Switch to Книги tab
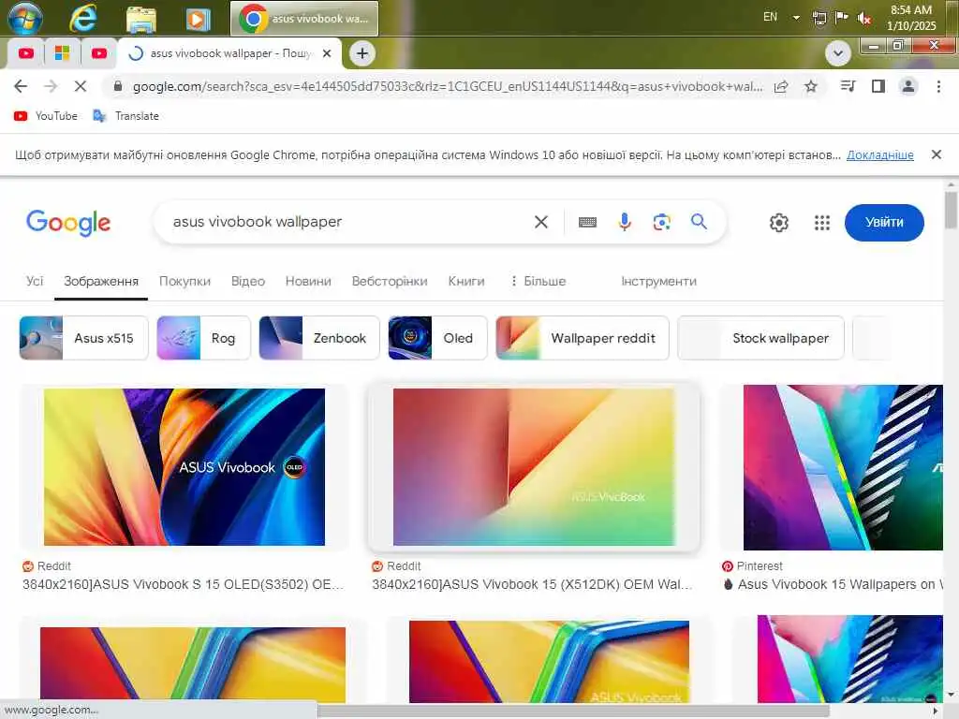 coord(466,281)
